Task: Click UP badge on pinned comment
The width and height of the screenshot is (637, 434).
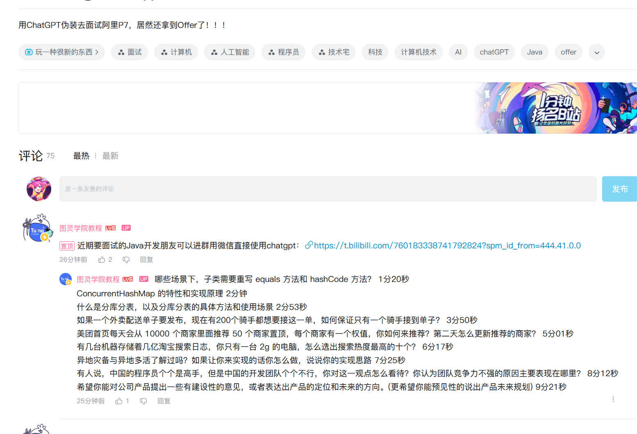Action: (126, 228)
